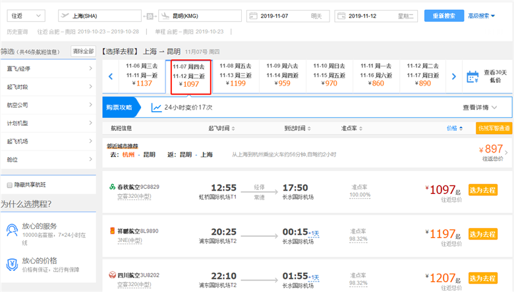Screen dimensions: 514x292
Task: Click origin field 上海(SHA)
Action: (100, 16)
